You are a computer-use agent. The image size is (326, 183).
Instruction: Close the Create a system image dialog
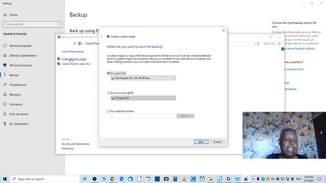(224, 30)
